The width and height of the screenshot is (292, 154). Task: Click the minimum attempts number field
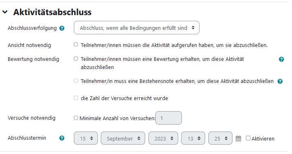(x=168, y=118)
